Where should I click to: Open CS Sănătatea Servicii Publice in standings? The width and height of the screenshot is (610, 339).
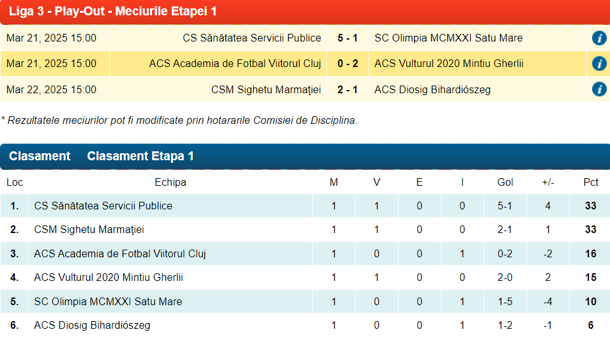(x=103, y=206)
